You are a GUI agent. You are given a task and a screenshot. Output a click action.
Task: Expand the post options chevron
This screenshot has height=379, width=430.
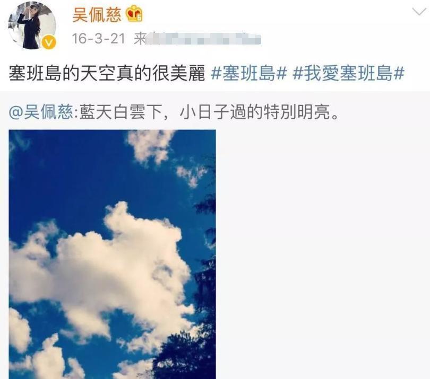[x=419, y=12]
